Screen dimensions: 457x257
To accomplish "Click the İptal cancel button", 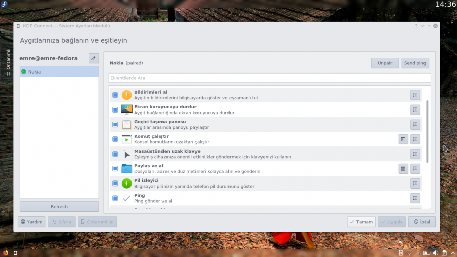I will point(422,222).
